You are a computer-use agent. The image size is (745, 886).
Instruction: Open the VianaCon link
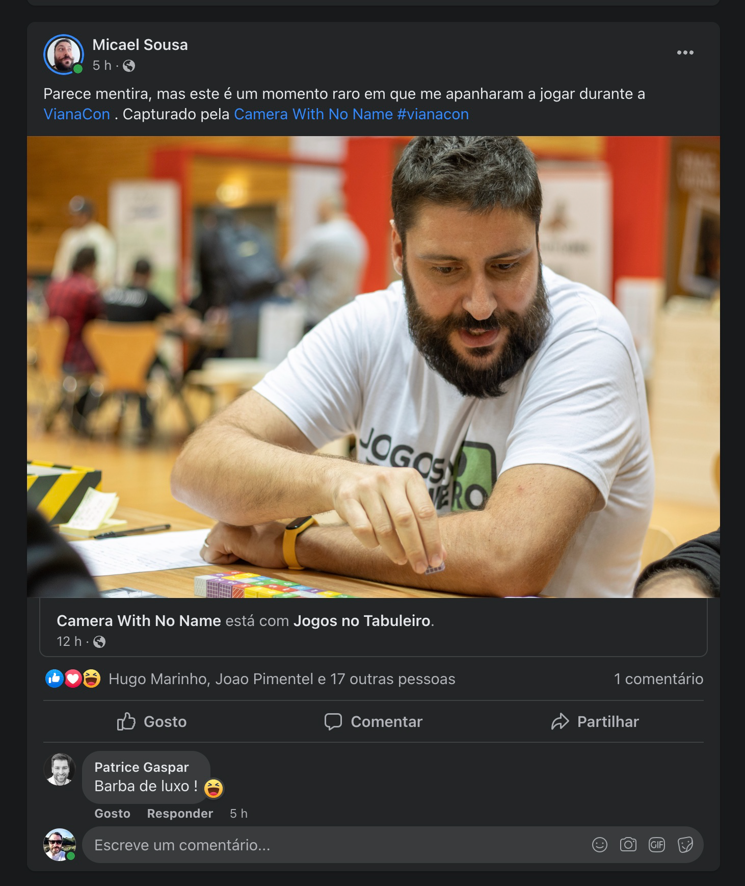click(x=77, y=114)
